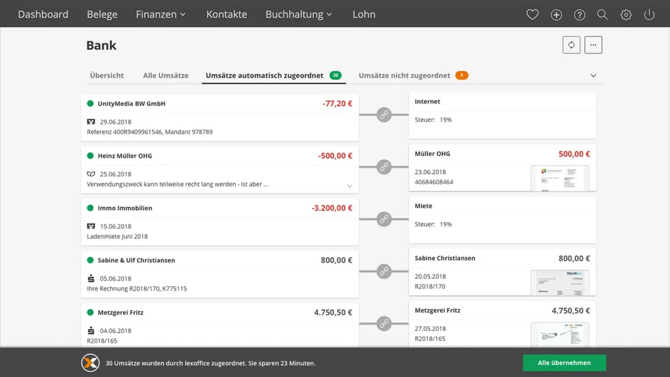Click the reference text 'Referenz 400R9409961546, Mandant 978789'

click(x=150, y=132)
